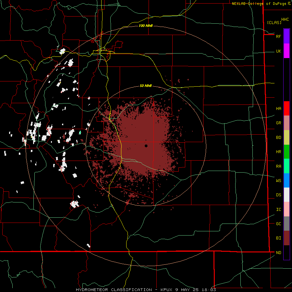
Task: Click the Hydrometeor Classification KPUX title text
Action: click(x=146, y=290)
